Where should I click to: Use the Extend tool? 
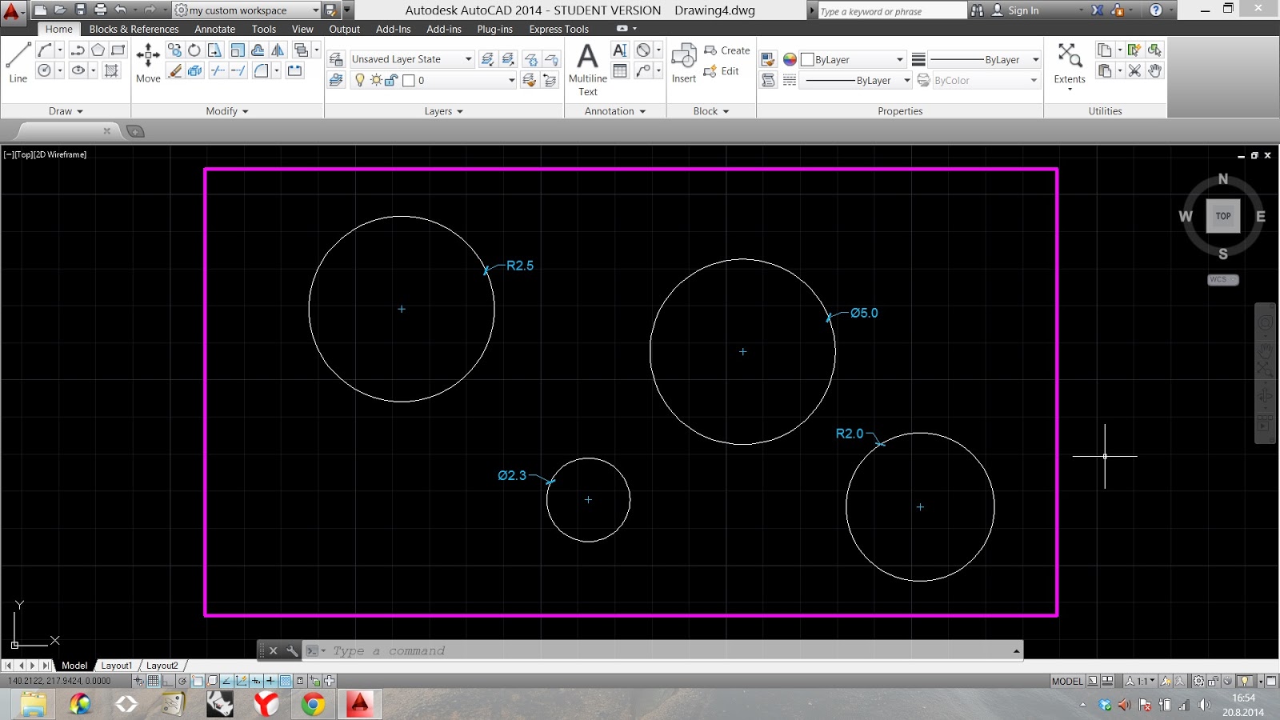(238, 70)
